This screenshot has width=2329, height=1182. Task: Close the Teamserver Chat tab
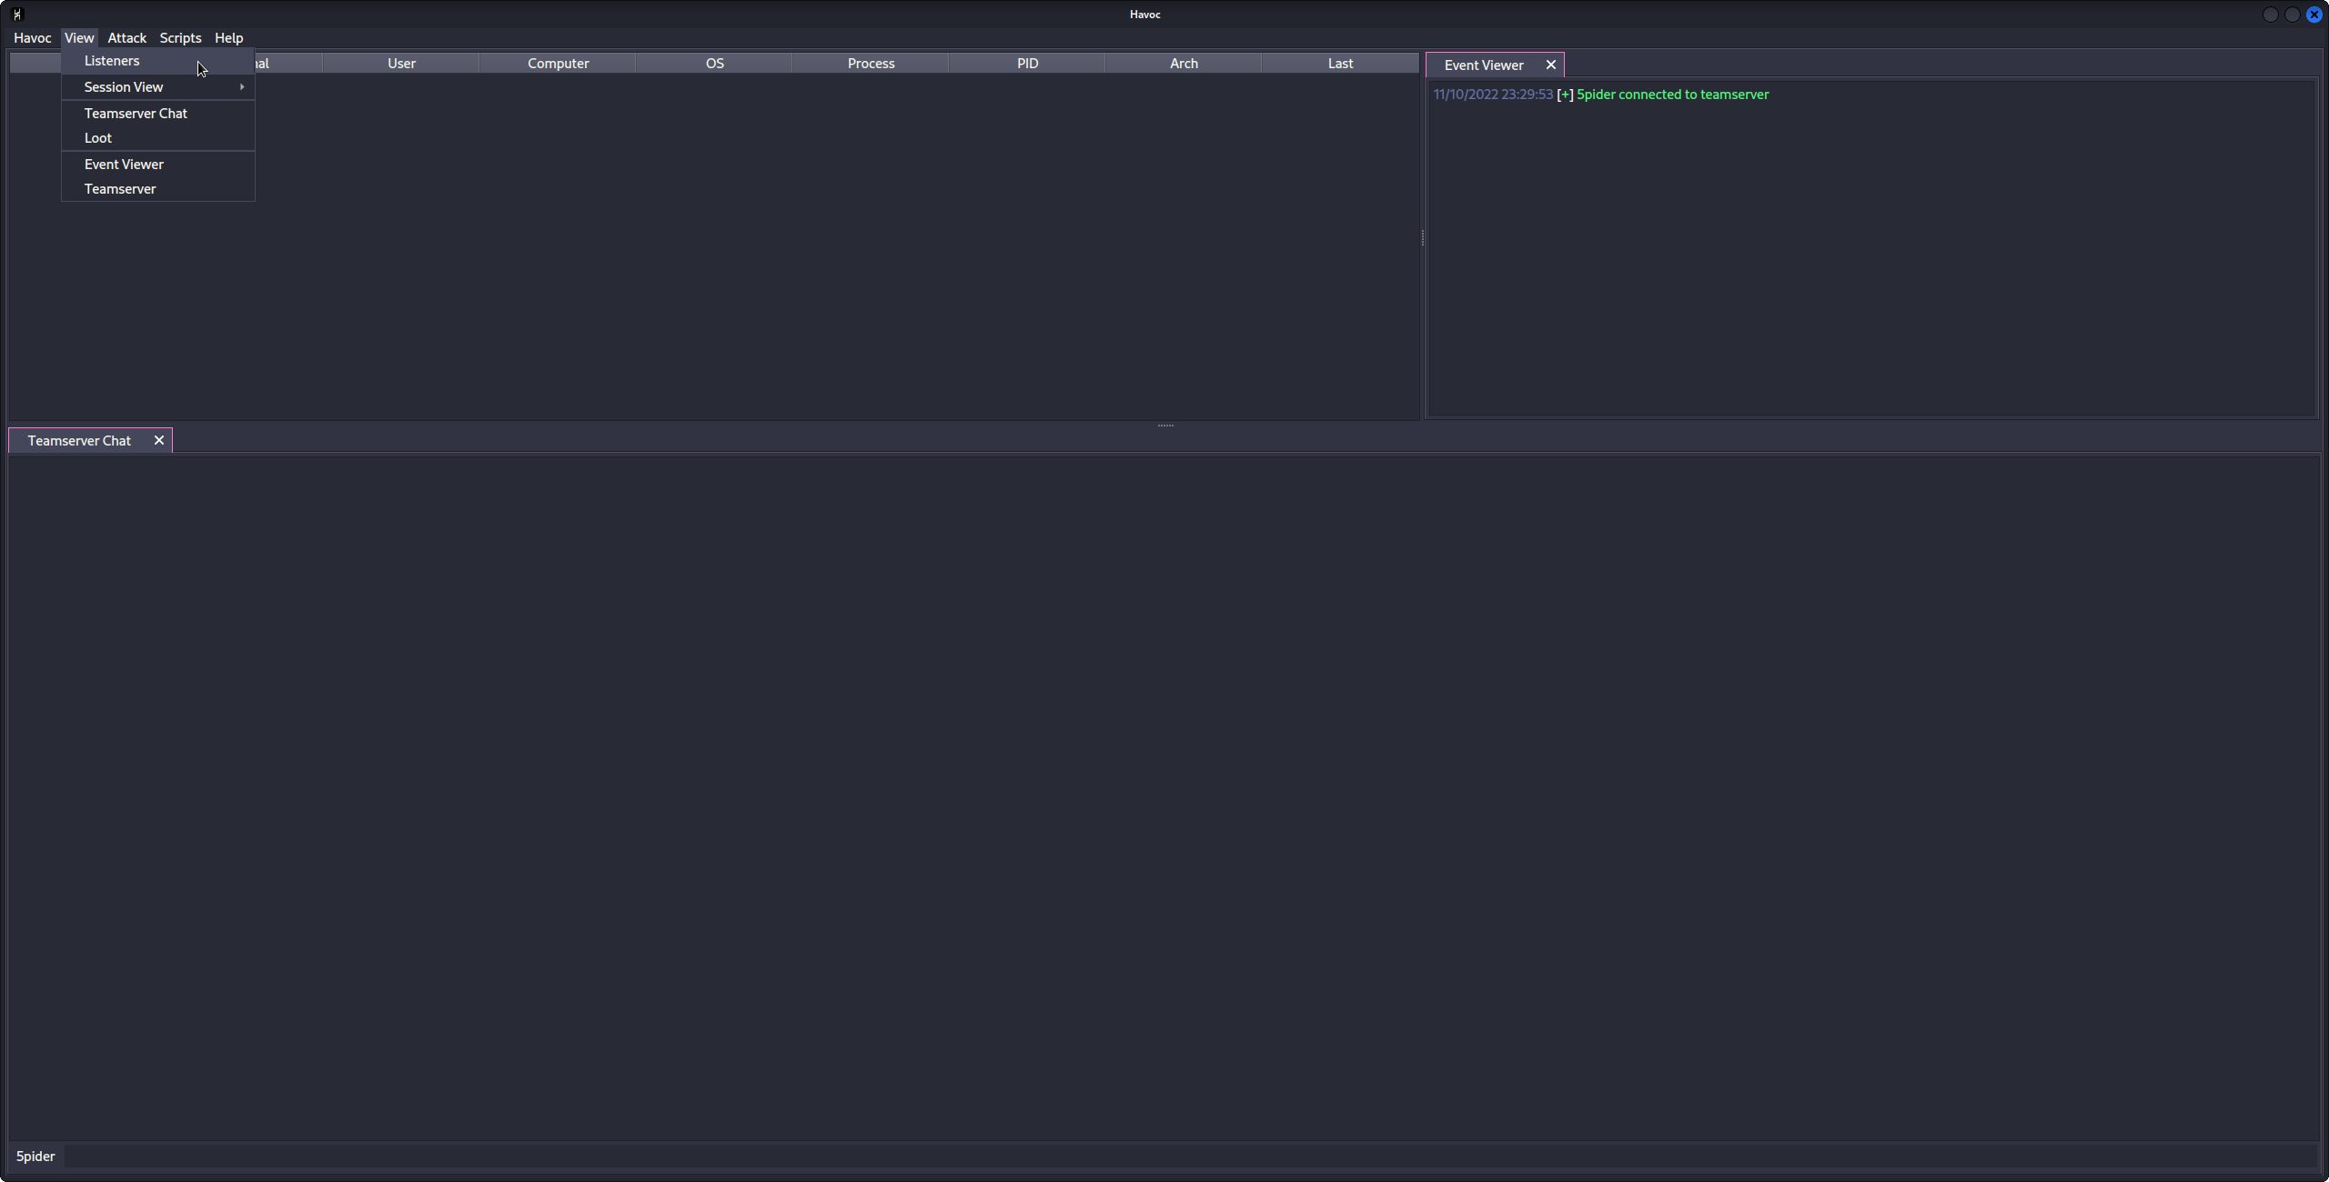click(159, 440)
